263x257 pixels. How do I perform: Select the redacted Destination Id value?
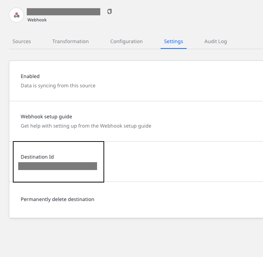coord(57,166)
